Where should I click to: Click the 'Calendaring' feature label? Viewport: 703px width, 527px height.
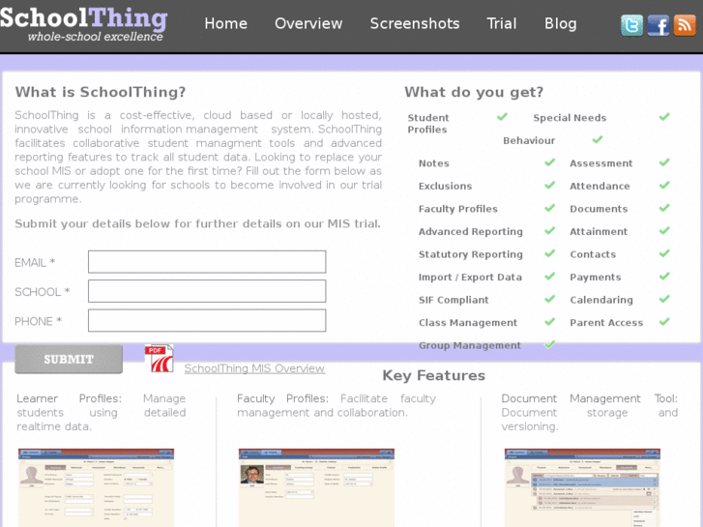click(x=601, y=300)
